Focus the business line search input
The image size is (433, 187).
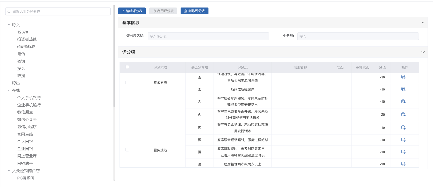point(58,11)
